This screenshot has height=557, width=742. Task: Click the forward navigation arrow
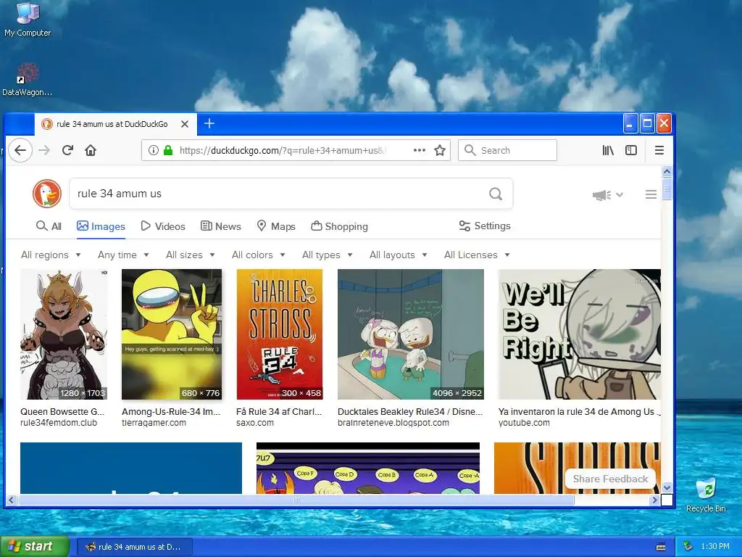(x=44, y=151)
